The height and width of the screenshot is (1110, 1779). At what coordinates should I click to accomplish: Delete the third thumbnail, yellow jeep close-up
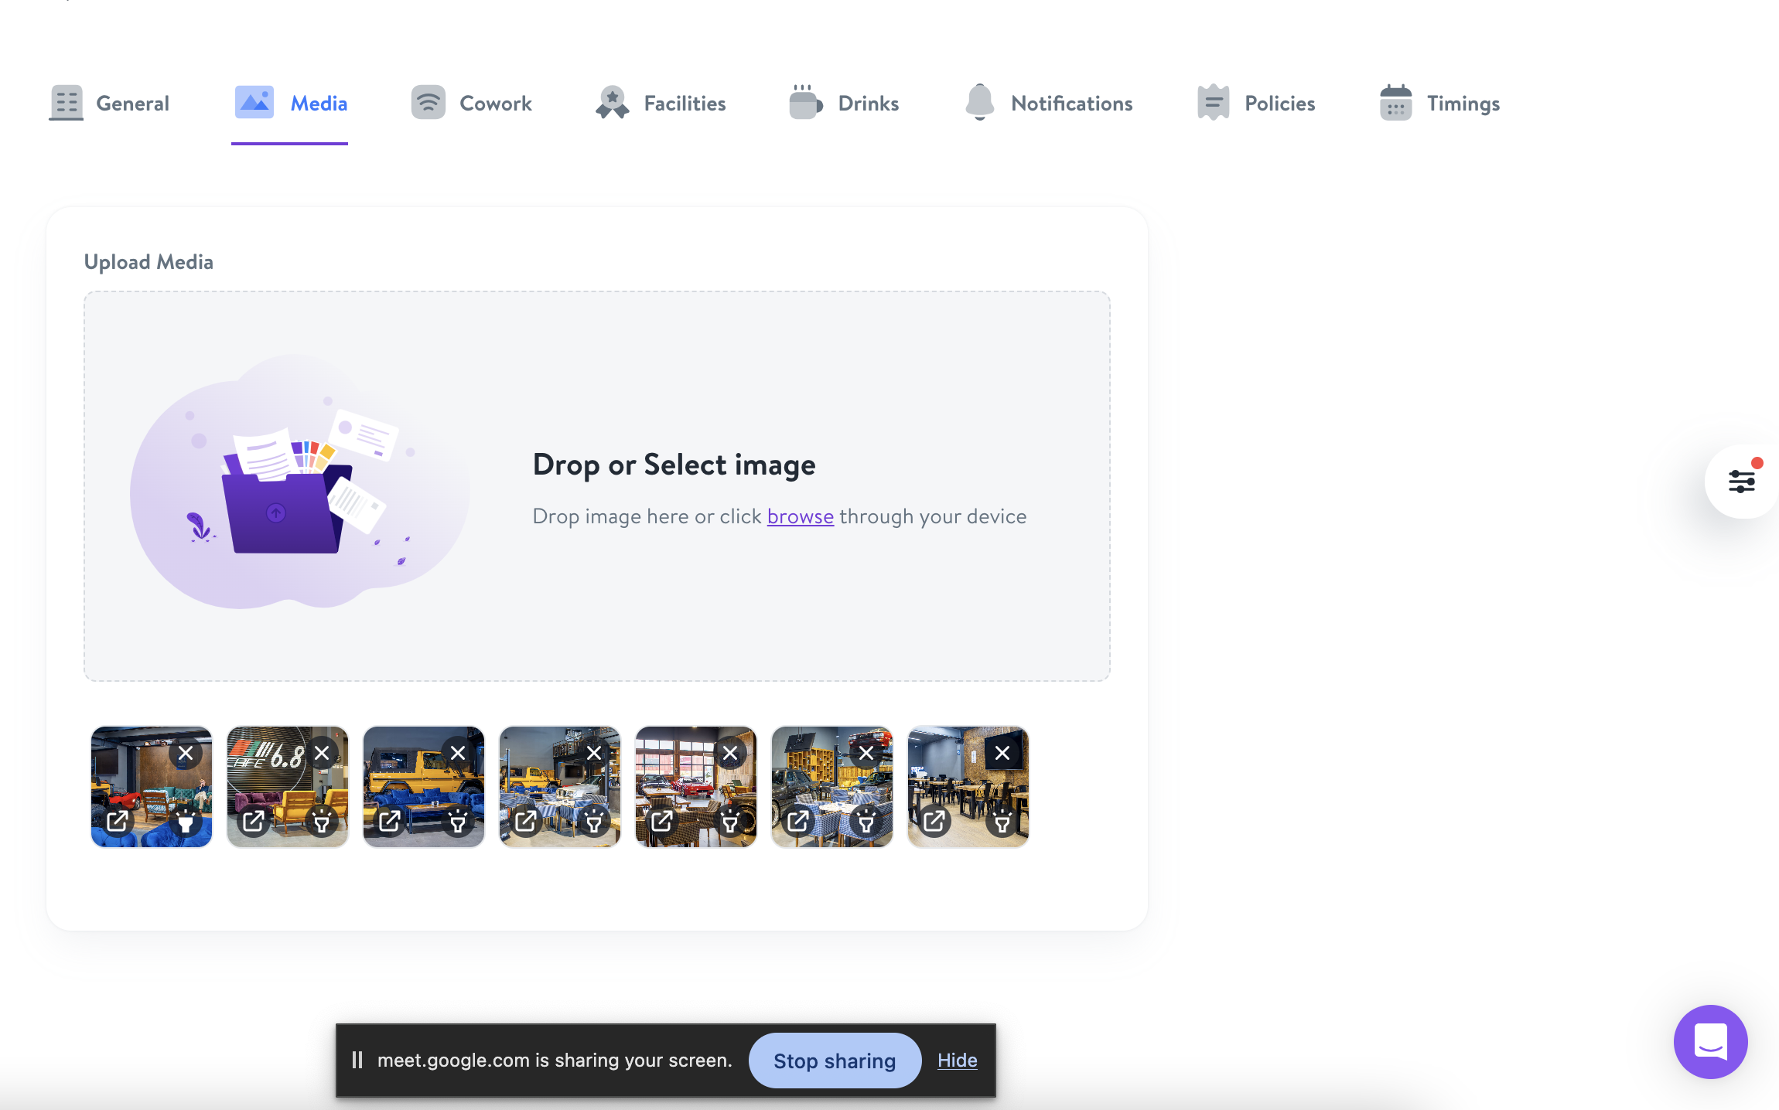458,753
